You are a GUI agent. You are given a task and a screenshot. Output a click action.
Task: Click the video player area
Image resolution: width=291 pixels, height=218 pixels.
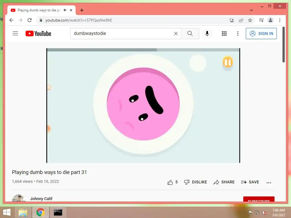[x=143, y=106]
